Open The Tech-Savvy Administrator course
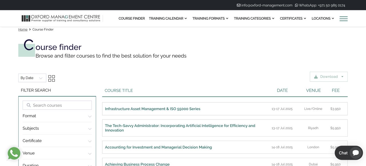 180,128
